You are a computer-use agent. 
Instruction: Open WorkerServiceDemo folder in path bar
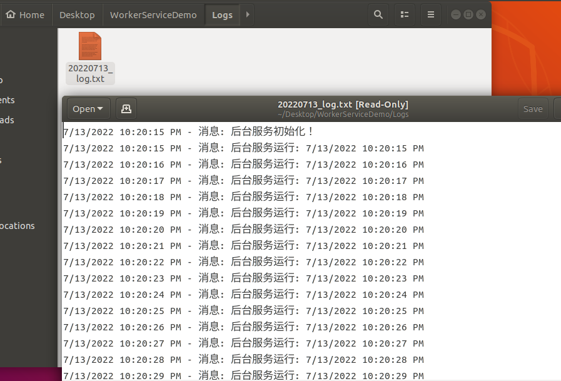point(153,14)
